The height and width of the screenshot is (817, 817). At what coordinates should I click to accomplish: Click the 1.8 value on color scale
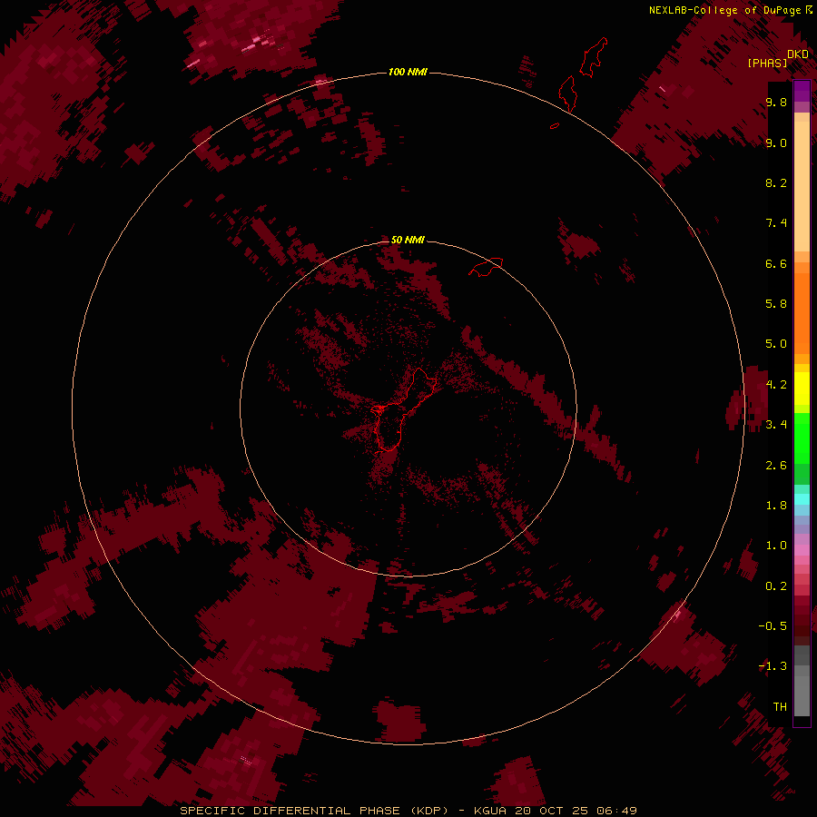pos(776,506)
